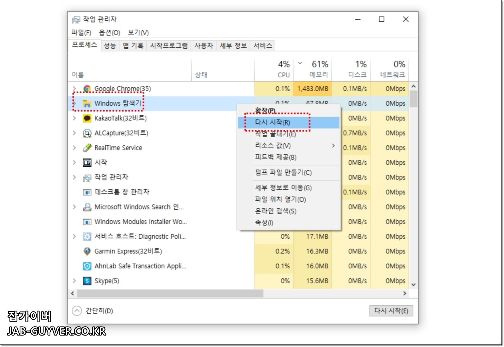Viewport: 504px width, 347px height.
Task: Click the Google Chrome icon in the process list
Action: pos(87,89)
